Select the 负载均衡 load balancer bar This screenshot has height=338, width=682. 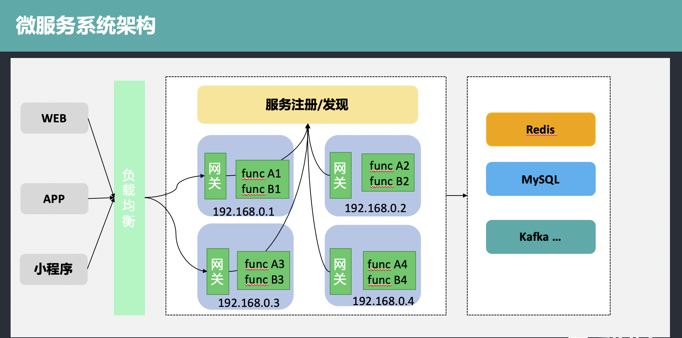tap(129, 198)
